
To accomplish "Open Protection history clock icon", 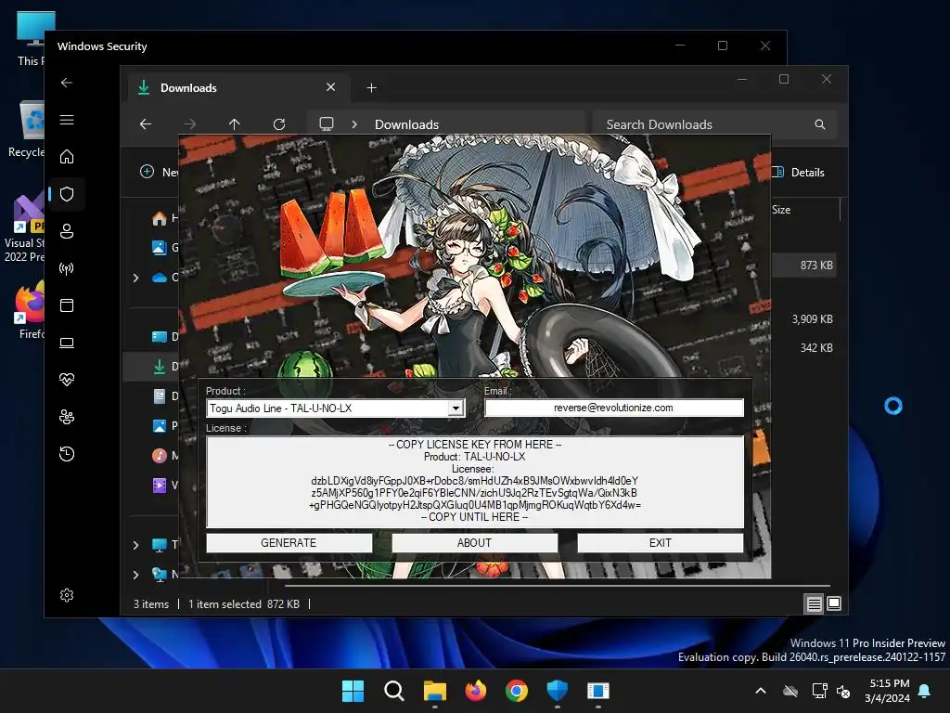I will (x=67, y=454).
